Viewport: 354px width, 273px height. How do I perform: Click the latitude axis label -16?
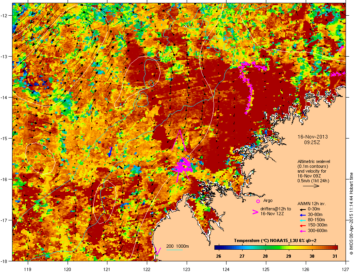(5, 179)
